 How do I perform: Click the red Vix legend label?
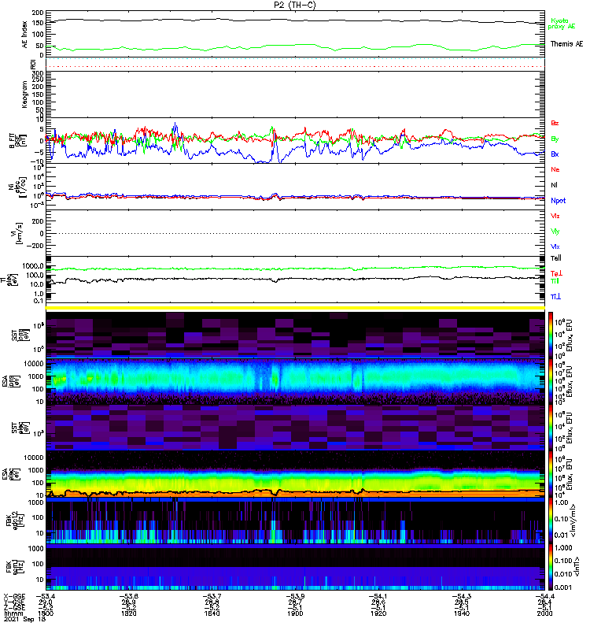coord(555,216)
